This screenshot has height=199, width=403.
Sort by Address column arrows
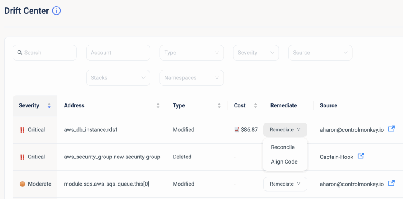(x=158, y=105)
